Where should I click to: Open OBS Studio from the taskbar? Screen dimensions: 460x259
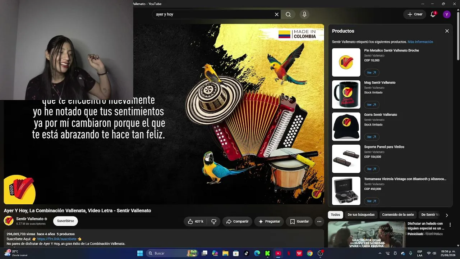pos(320,253)
